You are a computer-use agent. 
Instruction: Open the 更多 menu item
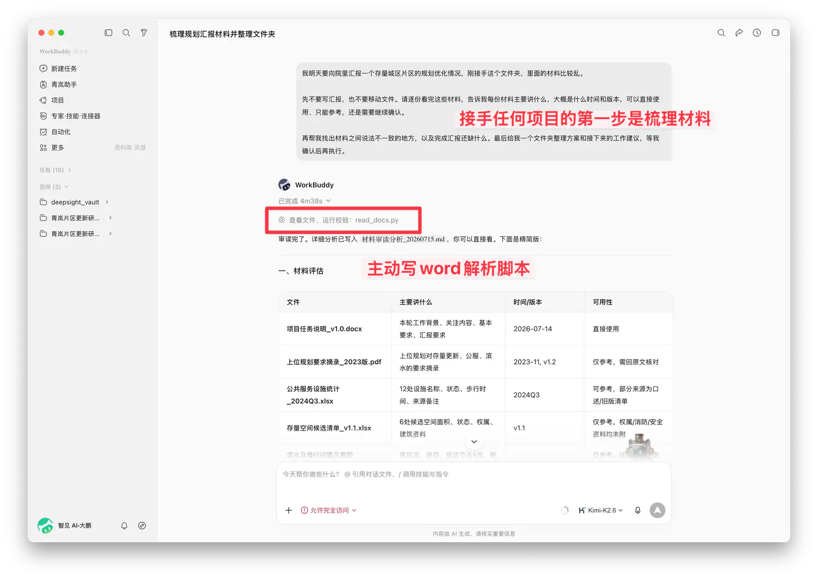[57, 148]
